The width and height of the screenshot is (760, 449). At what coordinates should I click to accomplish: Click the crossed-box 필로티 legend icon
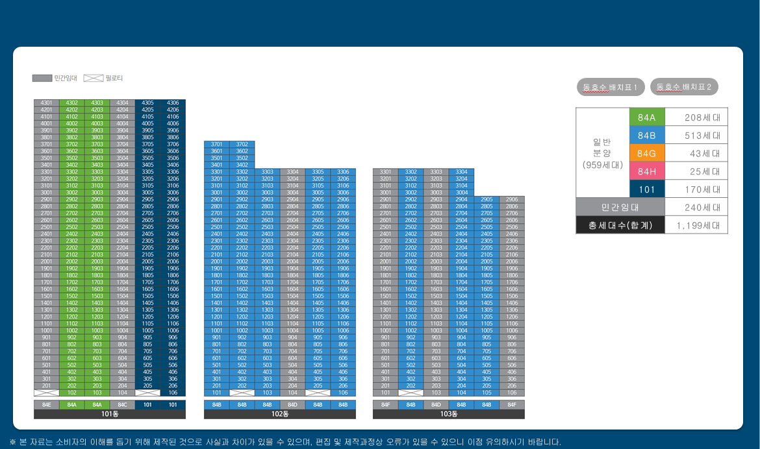pos(93,79)
